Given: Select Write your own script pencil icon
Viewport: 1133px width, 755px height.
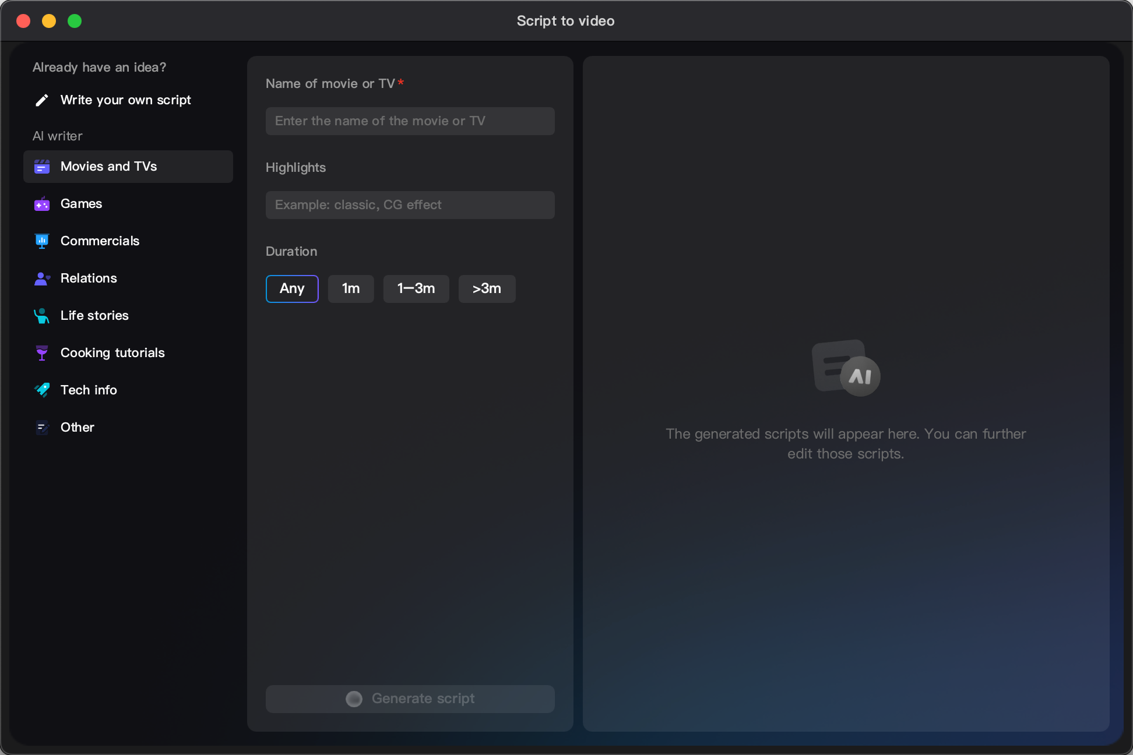Looking at the screenshot, I should coord(41,100).
